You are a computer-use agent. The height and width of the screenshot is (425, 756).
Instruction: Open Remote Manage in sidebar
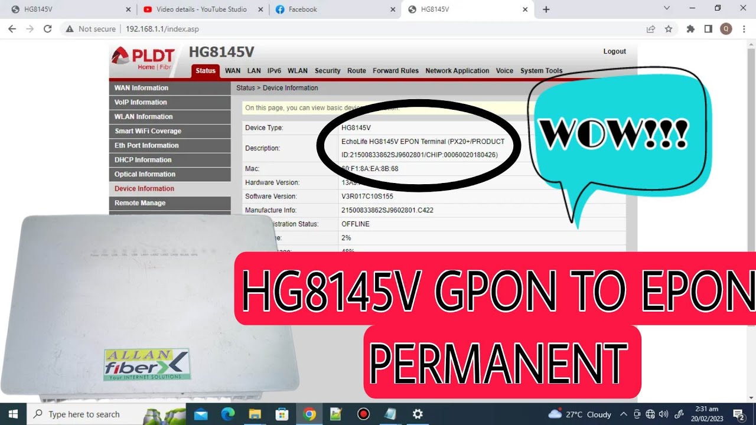pos(170,203)
